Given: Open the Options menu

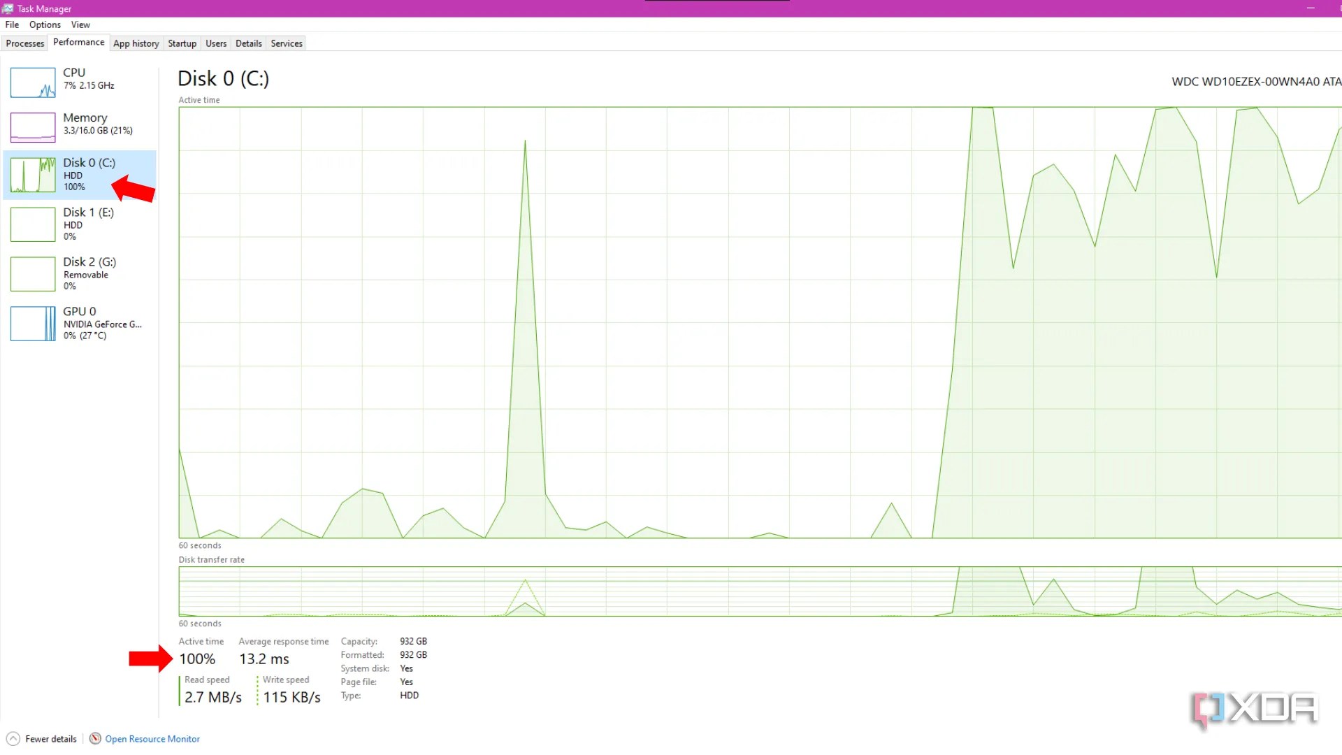Looking at the screenshot, I should [45, 24].
